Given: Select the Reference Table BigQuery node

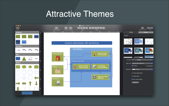Looking at the screenshot, I should 100,77.
